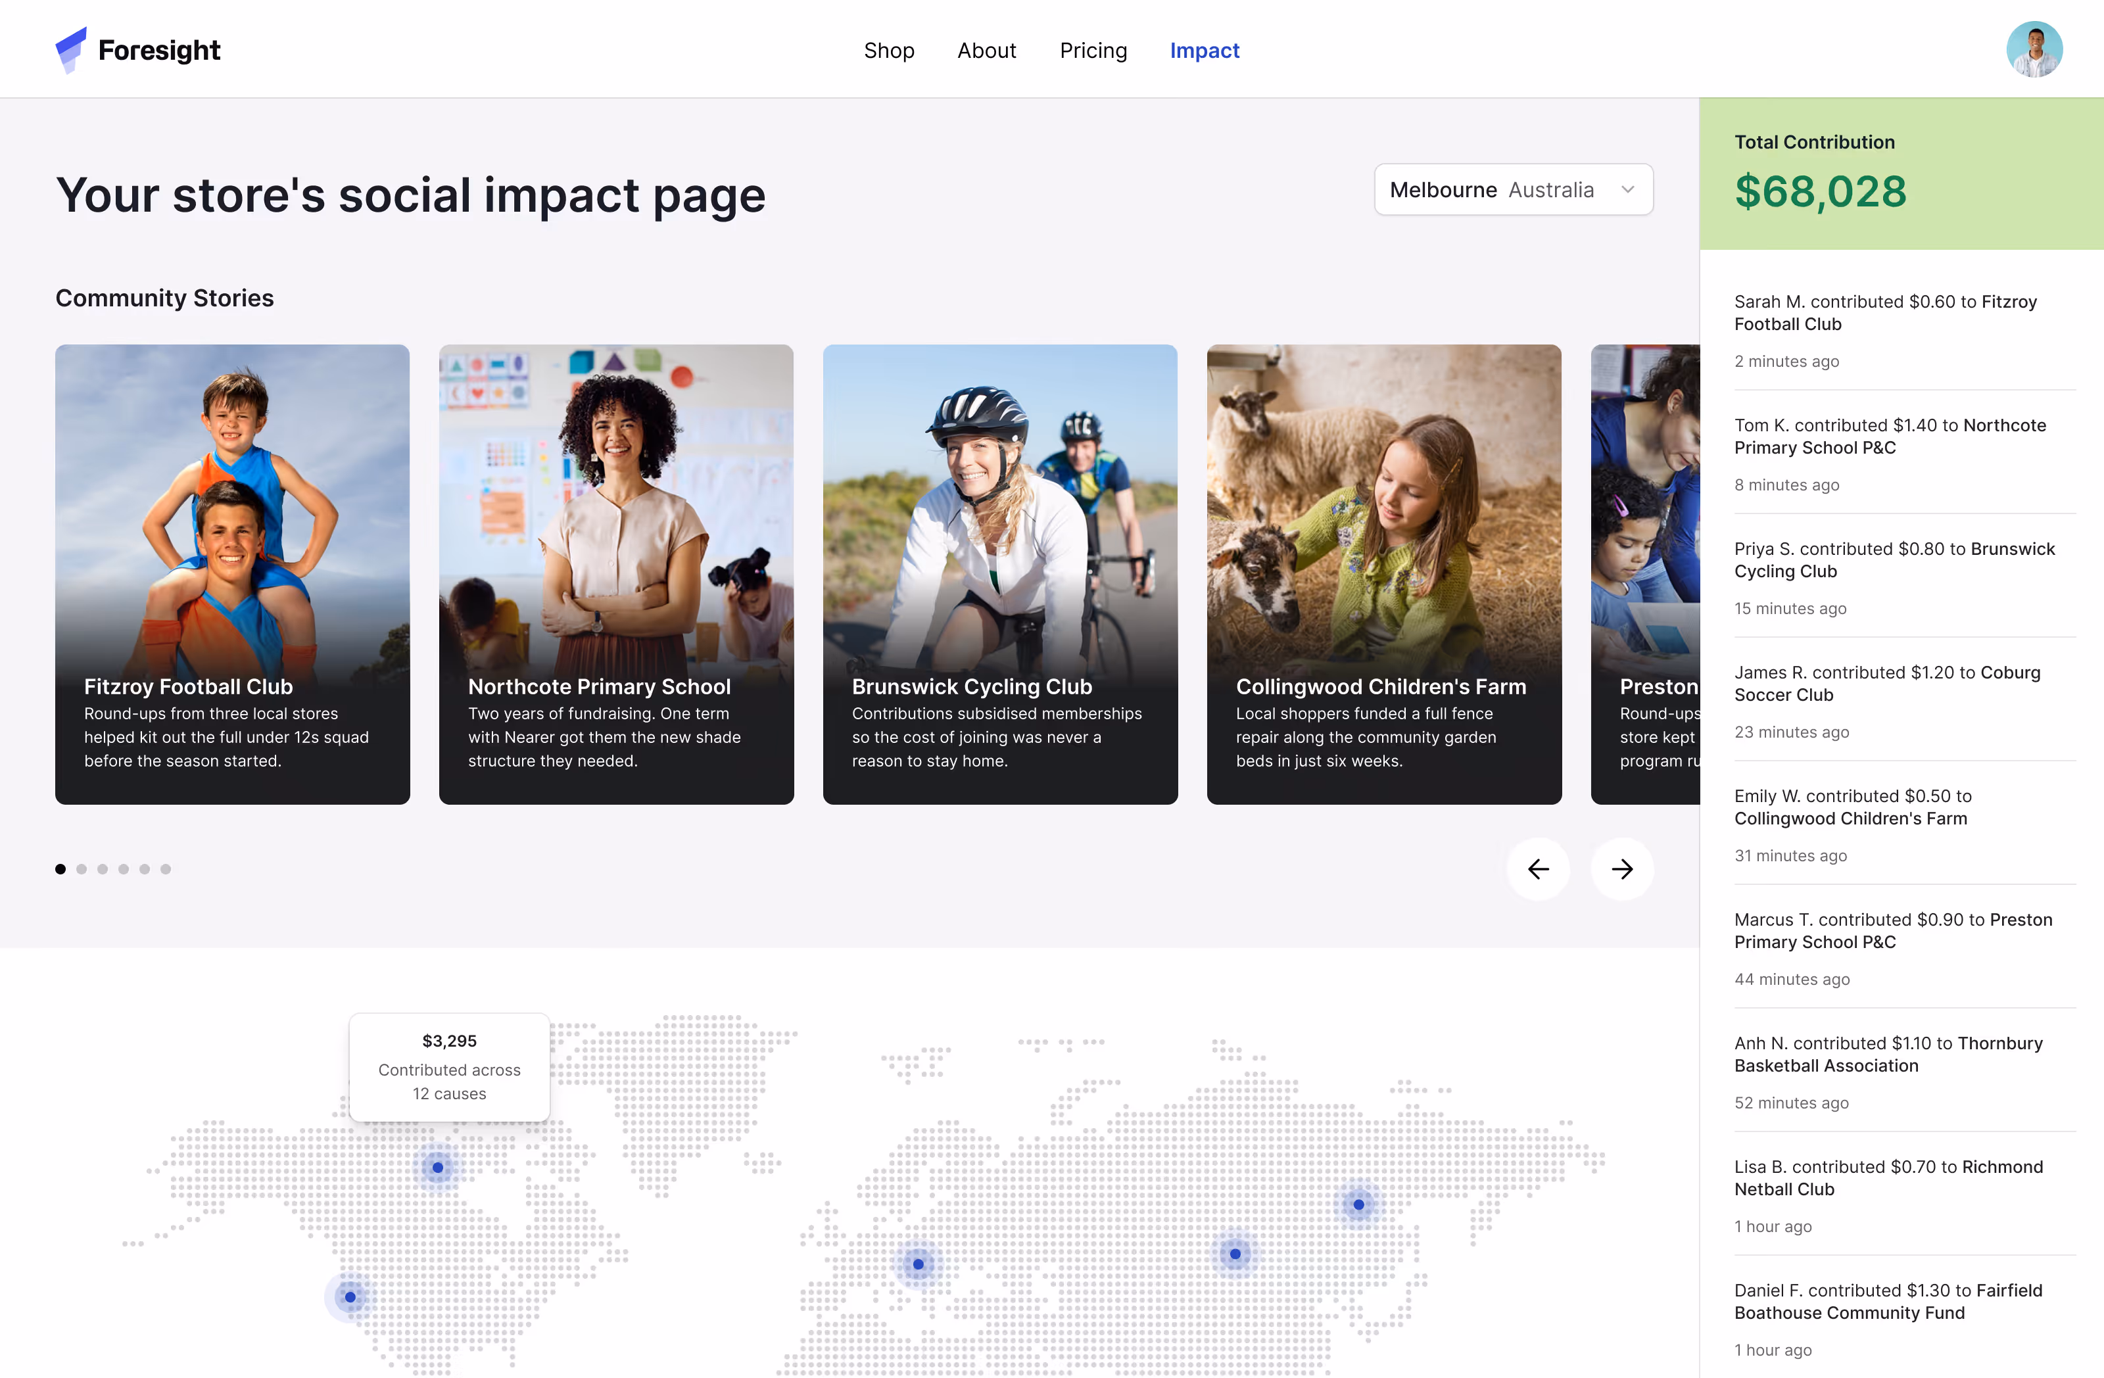
Task: Open the Shop menu item
Action: click(888, 51)
